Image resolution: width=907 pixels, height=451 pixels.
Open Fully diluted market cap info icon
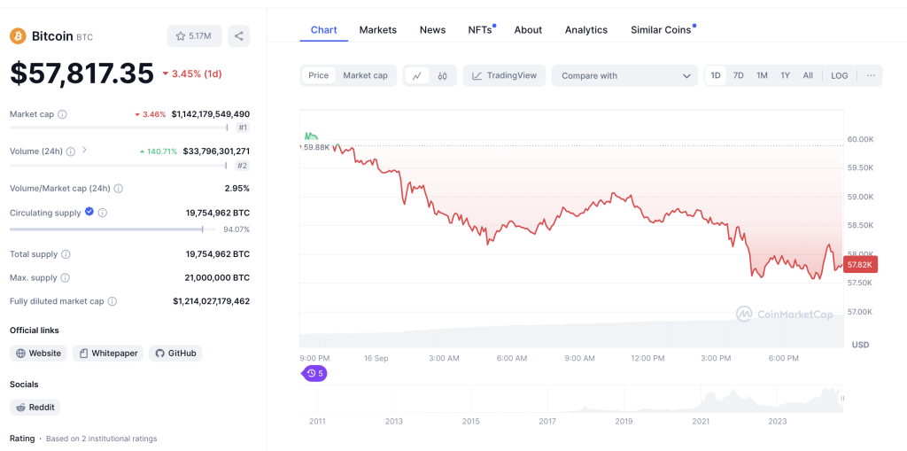tap(112, 301)
